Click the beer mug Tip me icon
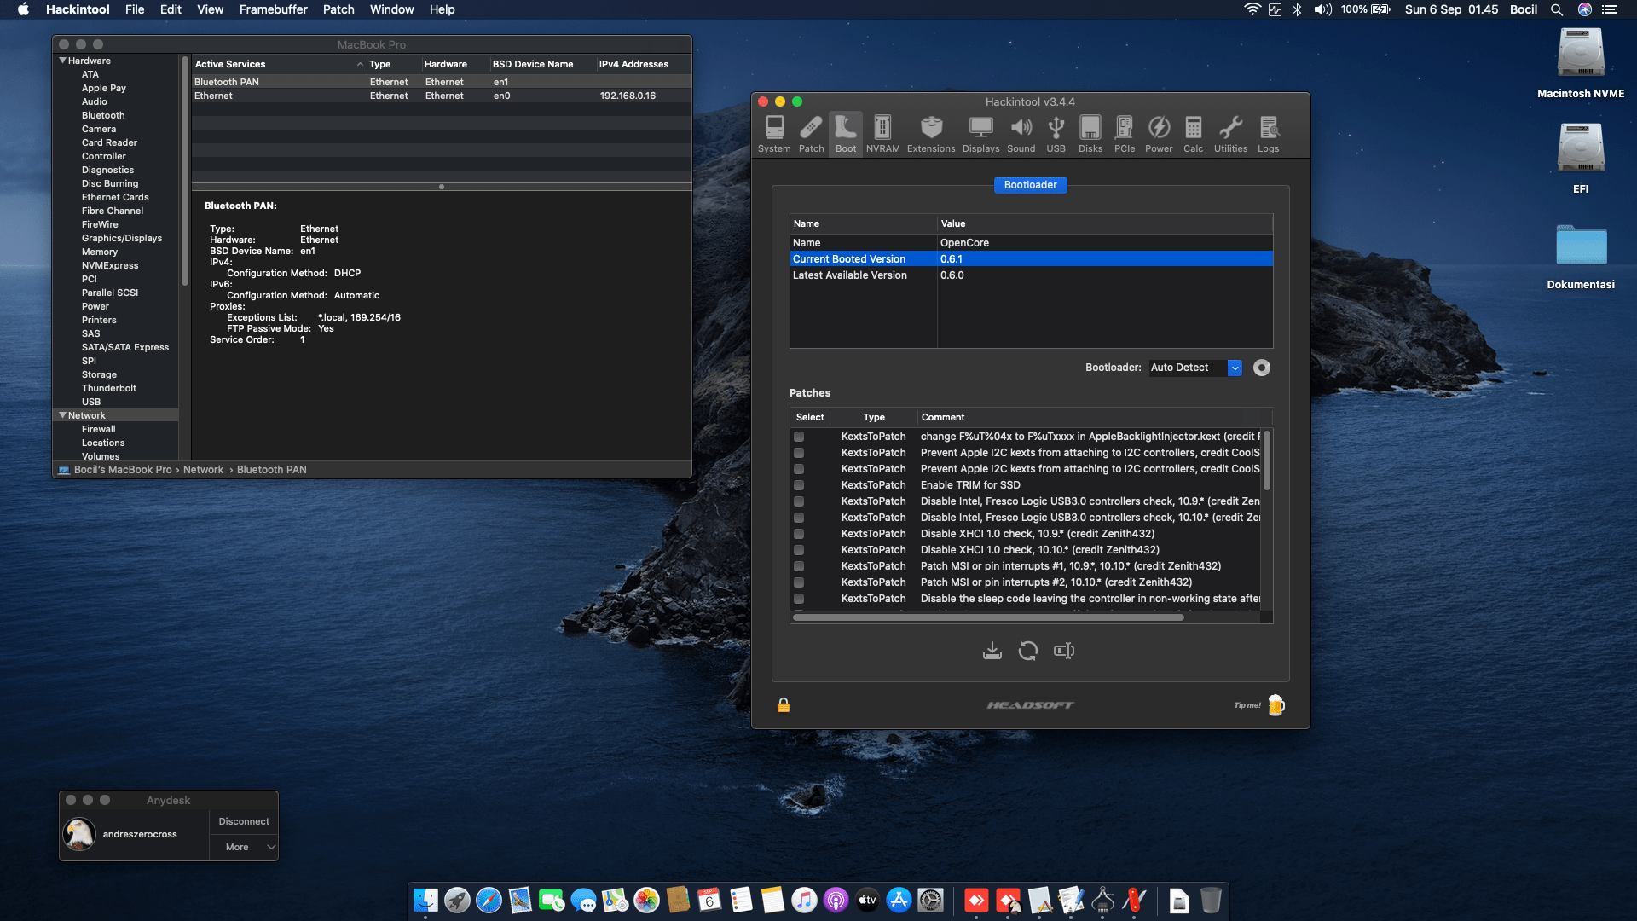The image size is (1637, 921). pyautogui.click(x=1276, y=705)
